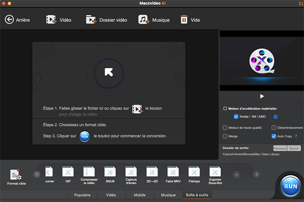Add a file with the Vidéo icon
Screen dimensions: 304x202
[51, 20]
